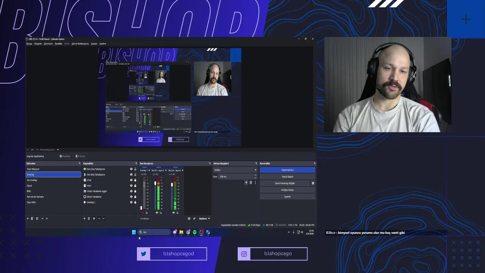Image resolution: width=485 pixels, height=273 pixels.
Task: Open the Görünüm menu
Action: pos(48,44)
